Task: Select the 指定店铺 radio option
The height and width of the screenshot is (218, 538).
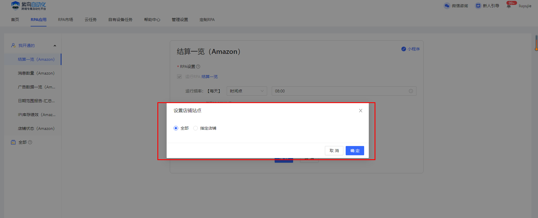Action: tap(196, 128)
